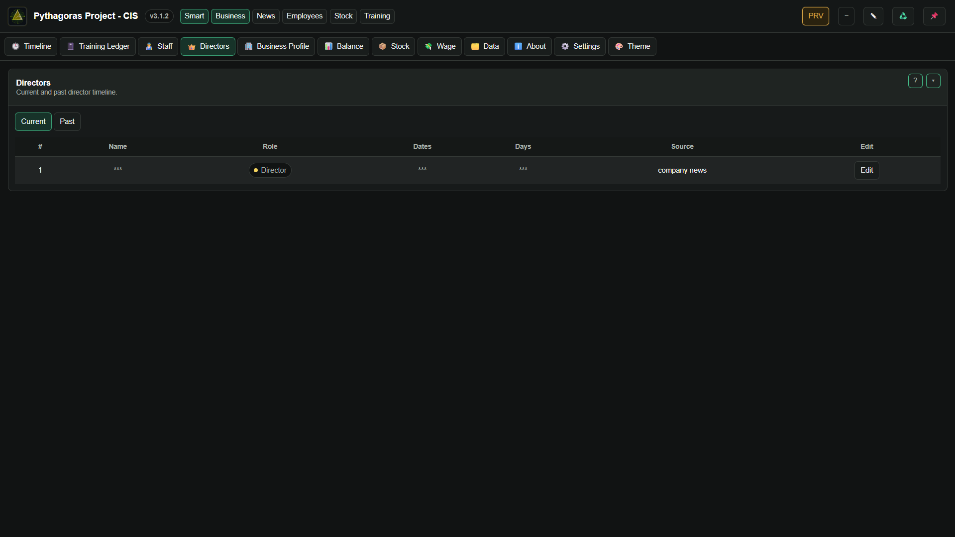955x537 pixels.
Task: Click the pencil edit icon in header
Action: (x=873, y=16)
